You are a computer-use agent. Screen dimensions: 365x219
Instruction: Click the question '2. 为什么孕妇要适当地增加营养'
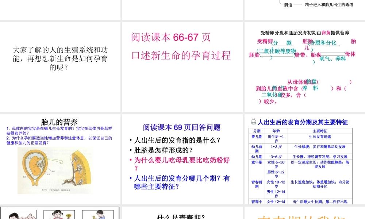pos(59,140)
